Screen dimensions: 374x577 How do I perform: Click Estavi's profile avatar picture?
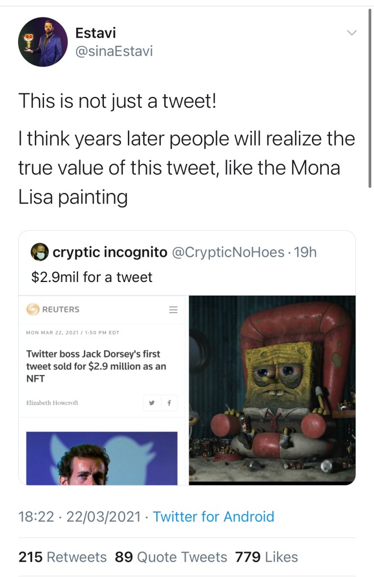pyautogui.click(x=43, y=42)
